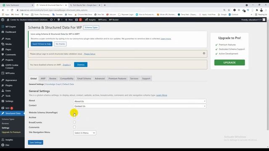
Task: Open the WP Engine sidebar icon
Action: (3, 26)
